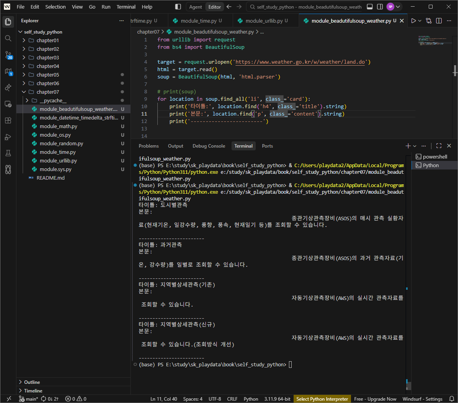Screen dimensions: 458x403
Task: Open the Testing flask icon
Action: [x=8, y=153]
